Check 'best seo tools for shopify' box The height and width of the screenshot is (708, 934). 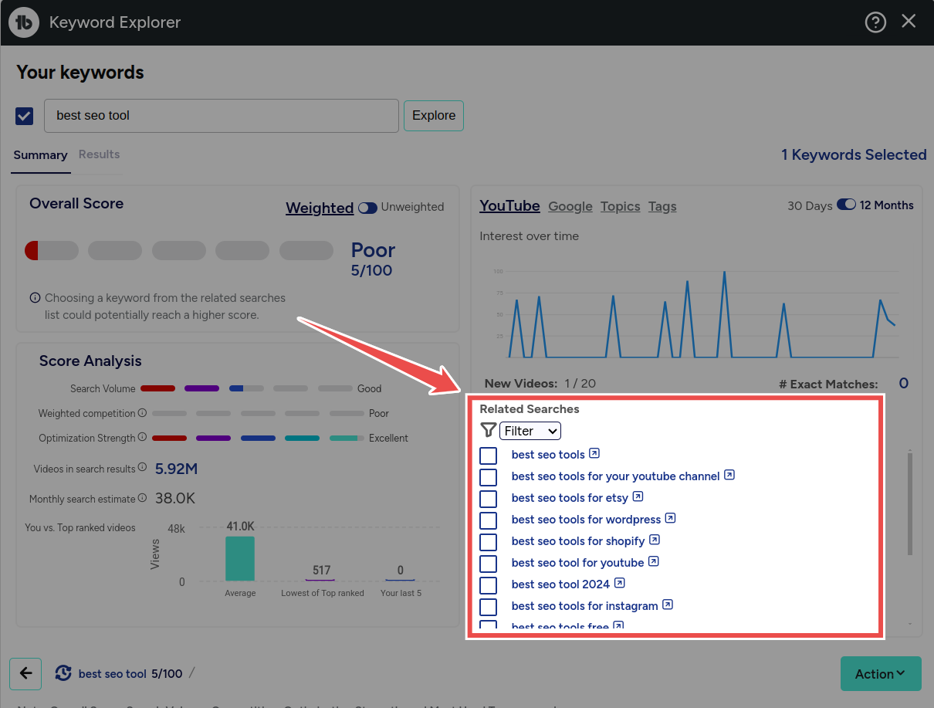[488, 541]
